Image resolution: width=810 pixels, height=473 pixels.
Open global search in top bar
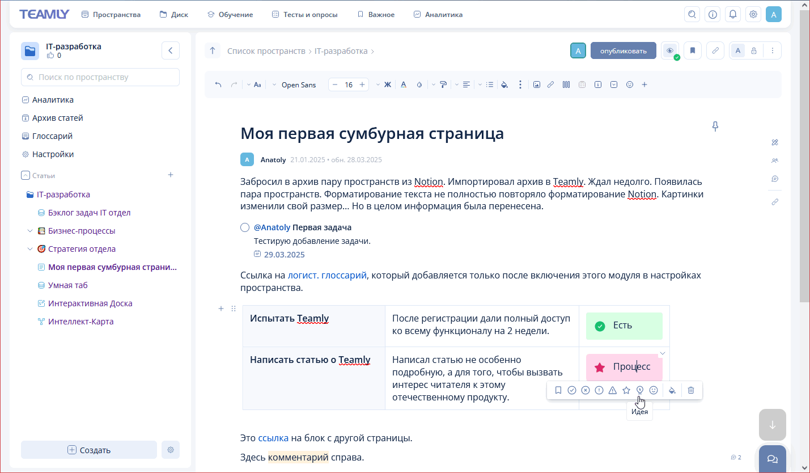692,14
